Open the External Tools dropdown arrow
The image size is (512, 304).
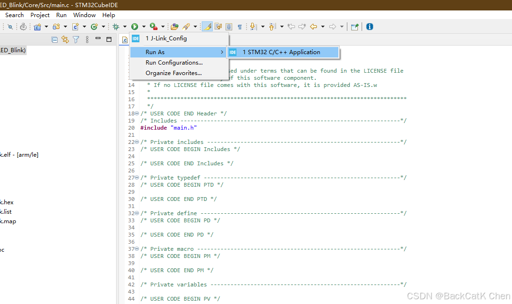click(163, 27)
